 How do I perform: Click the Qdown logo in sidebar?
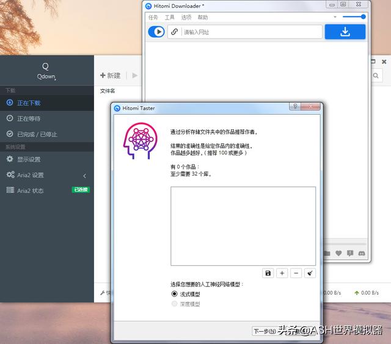(46, 71)
